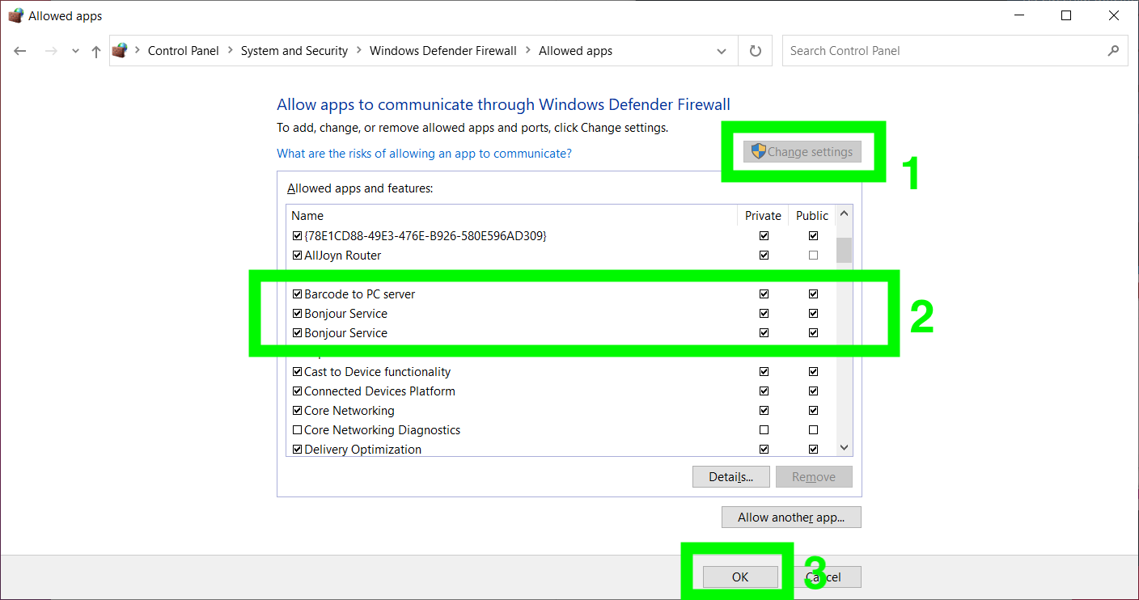The height and width of the screenshot is (600, 1139).
Task: Enable Public for AllJoyn Router
Action: click(813, 256)
